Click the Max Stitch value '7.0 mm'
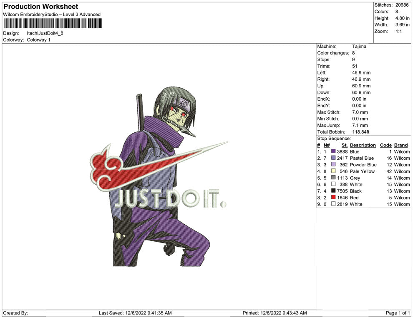413x317 pixels. click(360, 112)
